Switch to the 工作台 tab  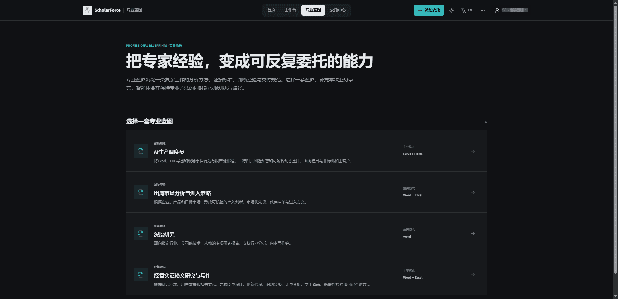(x=290, y=10)
